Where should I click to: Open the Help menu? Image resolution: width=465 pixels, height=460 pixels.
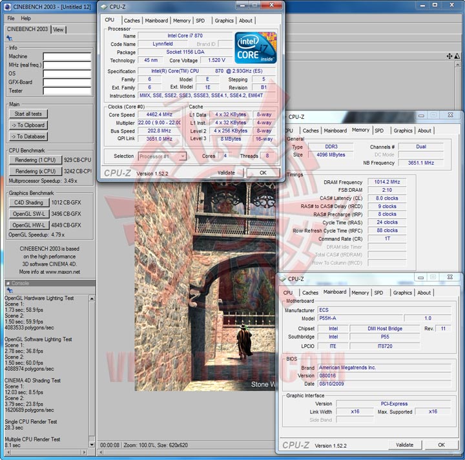click(x=26, y=18)
